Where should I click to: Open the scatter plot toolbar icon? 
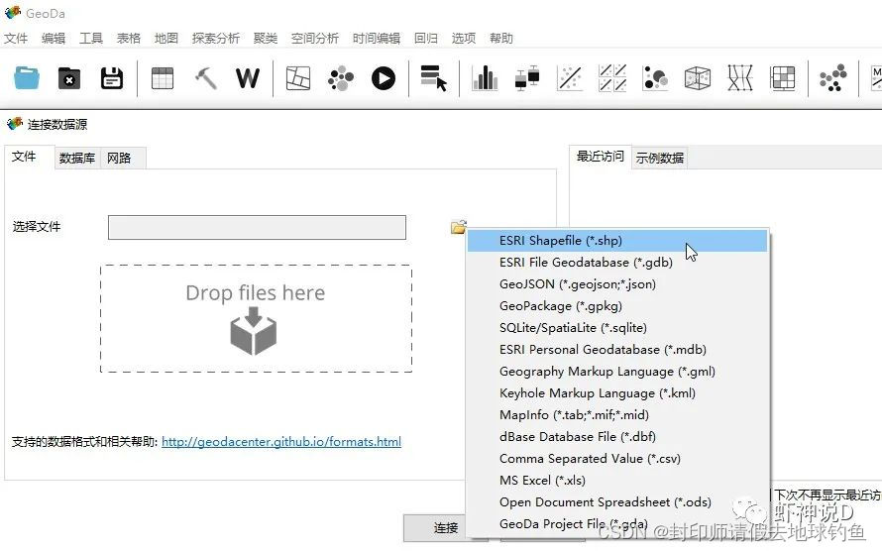570,78
